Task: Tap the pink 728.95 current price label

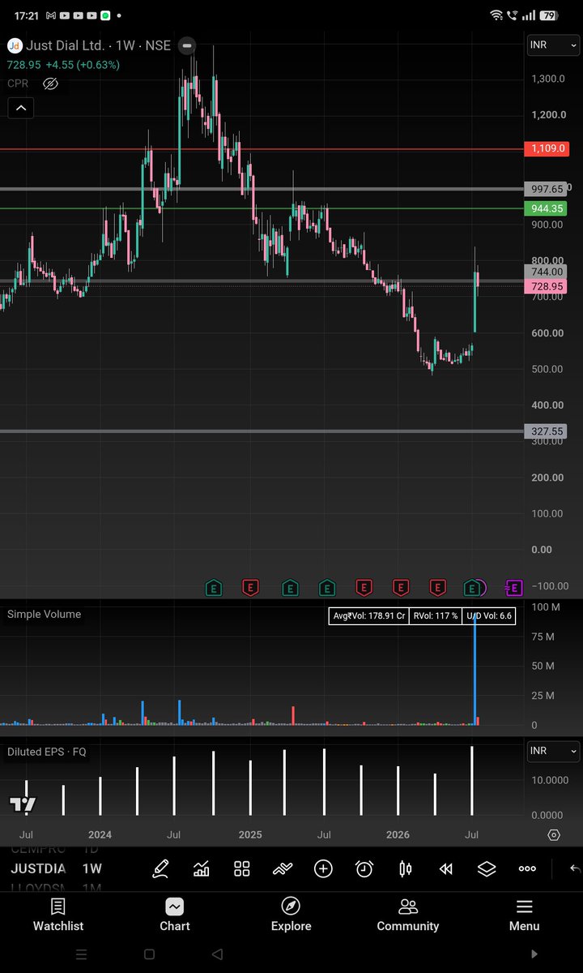Action: click(x=547, y=286)
